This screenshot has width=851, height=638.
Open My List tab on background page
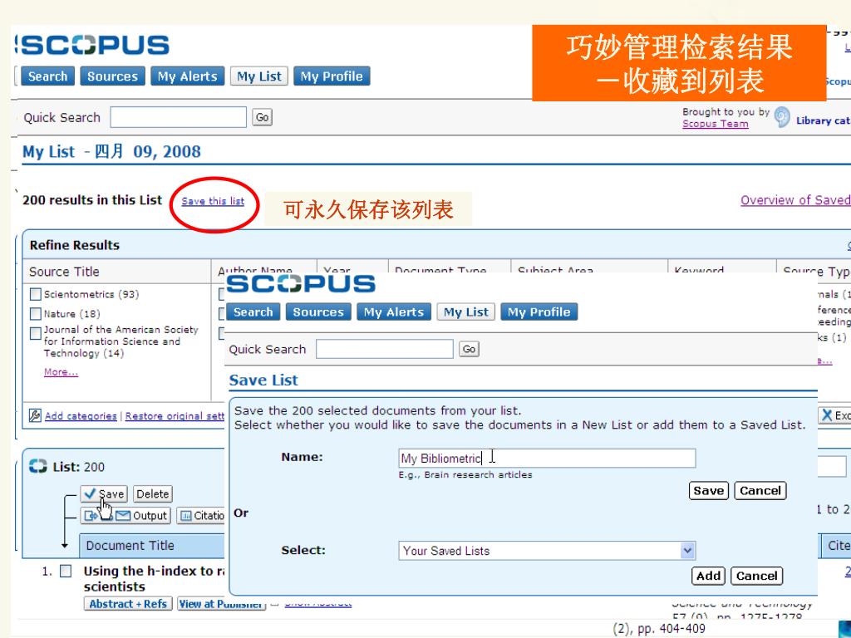(x=259, y=76)
